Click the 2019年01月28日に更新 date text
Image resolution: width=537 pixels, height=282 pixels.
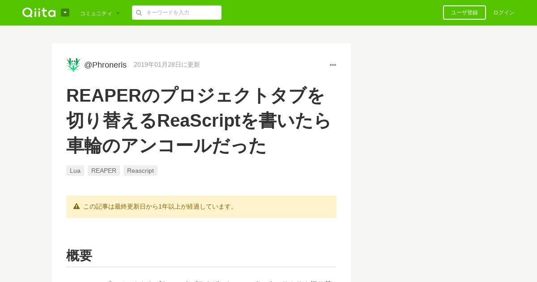click(167, 64)
